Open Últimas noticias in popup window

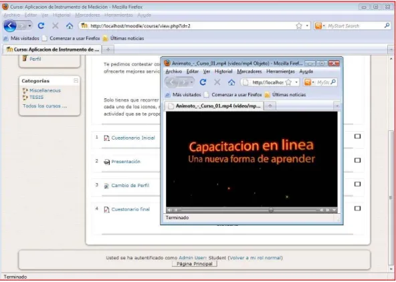tap(286, 95)
